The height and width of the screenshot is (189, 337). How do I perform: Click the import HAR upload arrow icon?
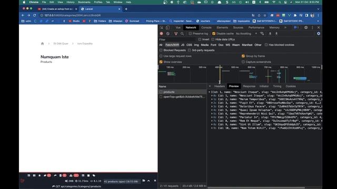click(270, 34)
